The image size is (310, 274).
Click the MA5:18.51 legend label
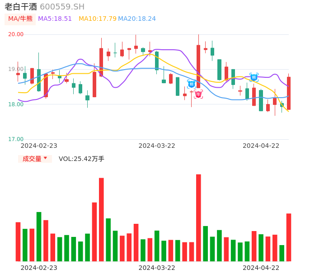click(55, 19)
